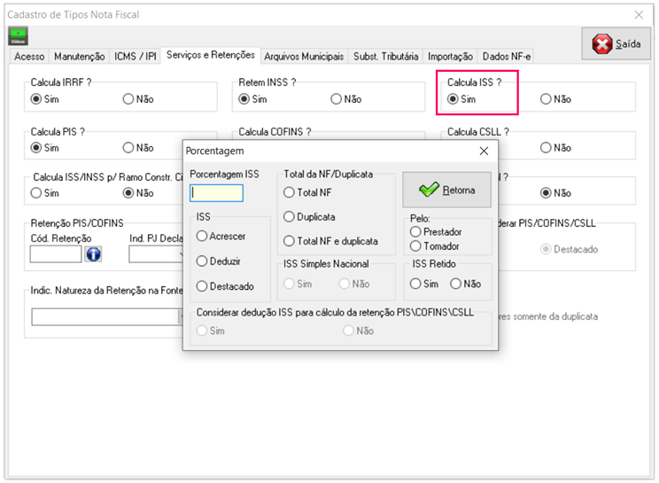
Task: Pick the Total NF radio option
Action: point(289,192)
